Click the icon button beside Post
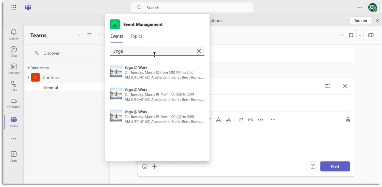The width and height of the screenshot is (382, 187). pos(313,167)
